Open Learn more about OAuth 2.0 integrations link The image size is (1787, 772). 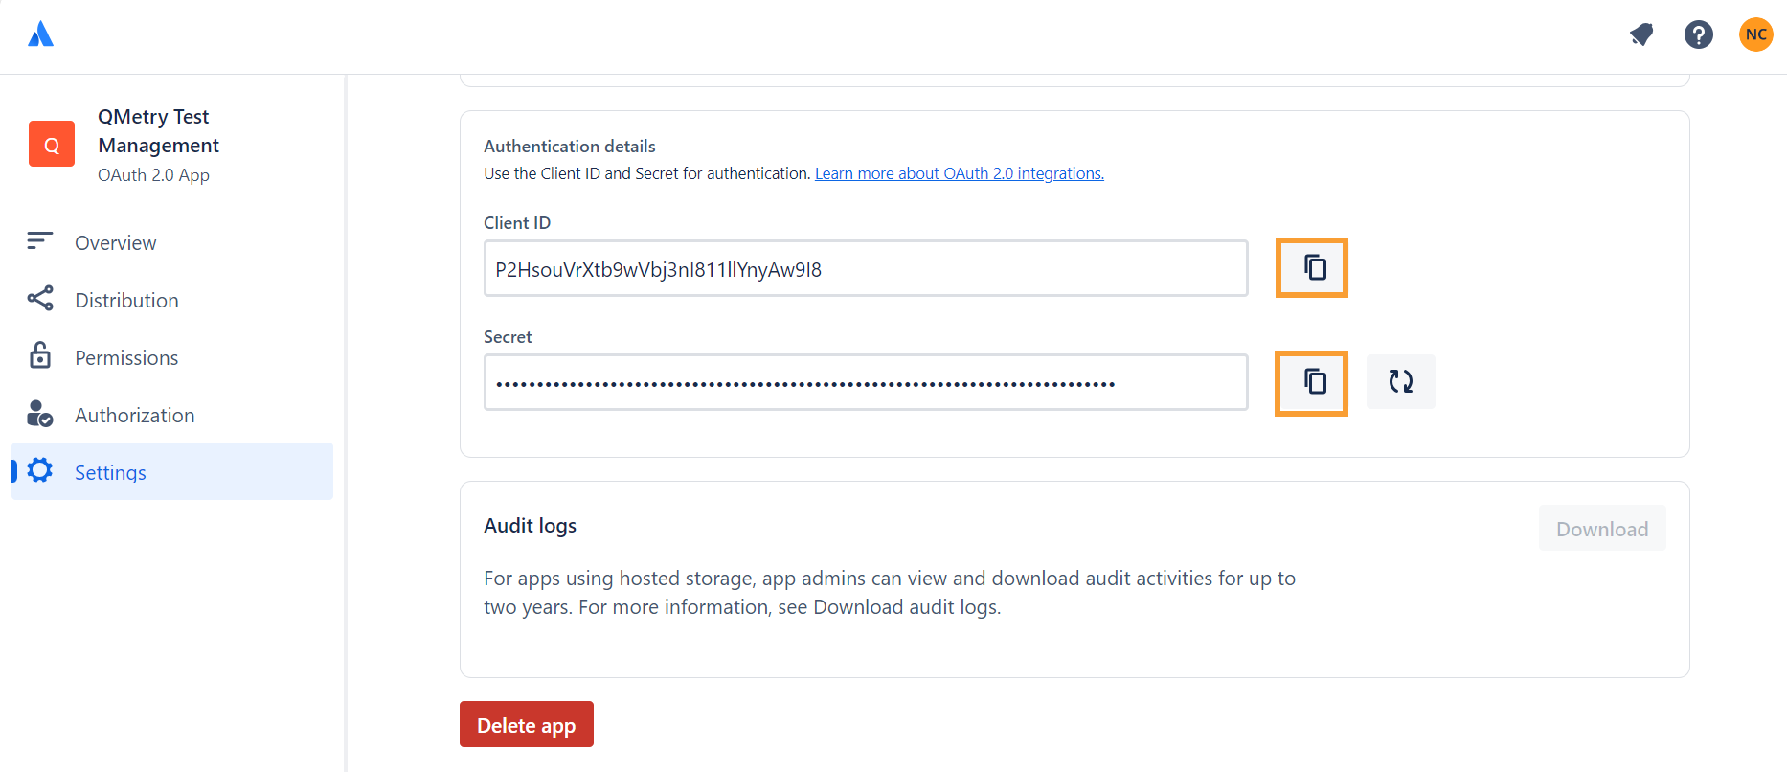[959, 173]
